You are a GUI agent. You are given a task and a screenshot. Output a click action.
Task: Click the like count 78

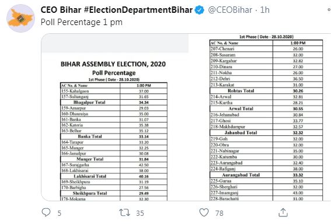coord(219,213)
